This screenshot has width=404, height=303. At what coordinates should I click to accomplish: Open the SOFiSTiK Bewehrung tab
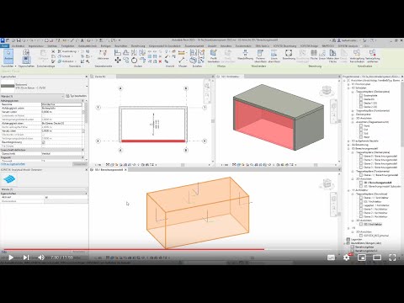(284, 45)
